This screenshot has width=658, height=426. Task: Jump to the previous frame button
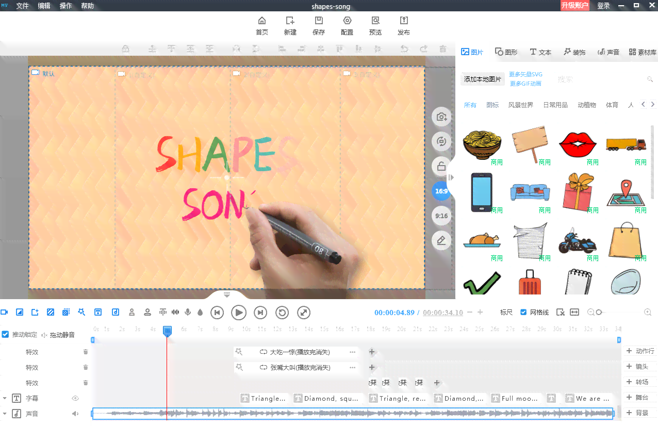(217, 313)
